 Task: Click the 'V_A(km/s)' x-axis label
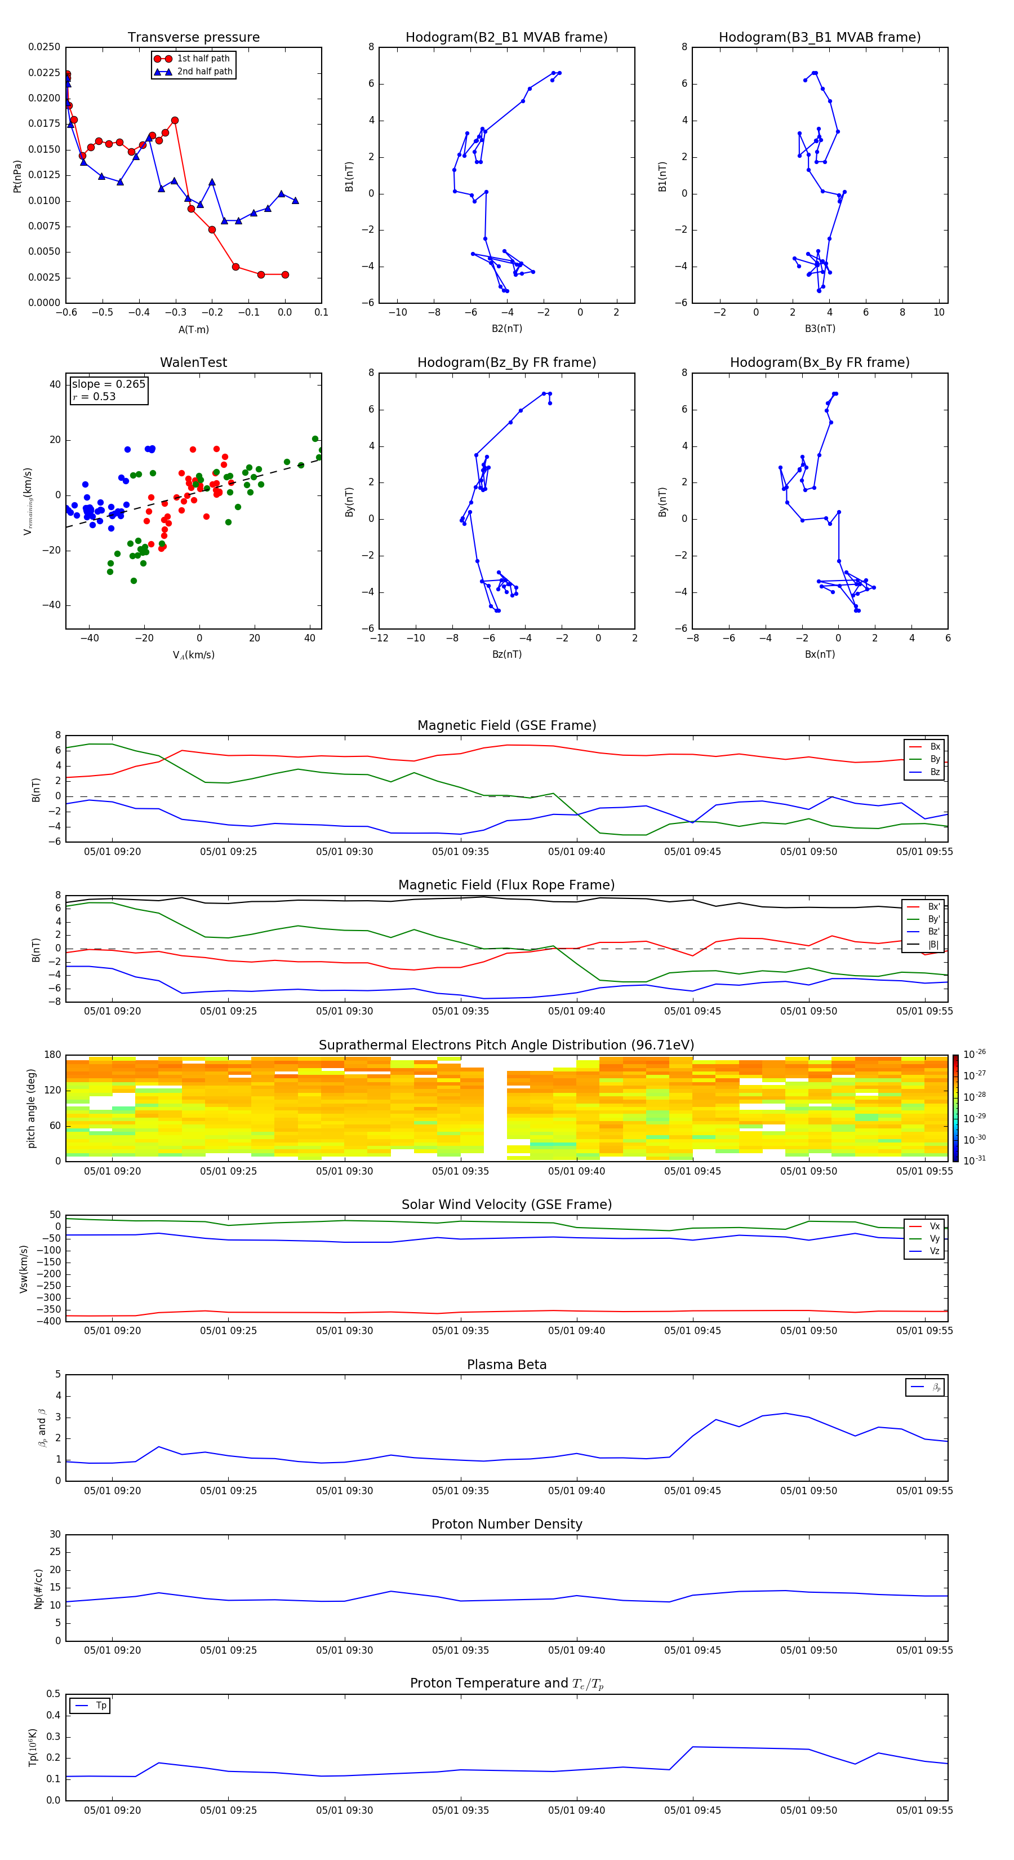193,655
